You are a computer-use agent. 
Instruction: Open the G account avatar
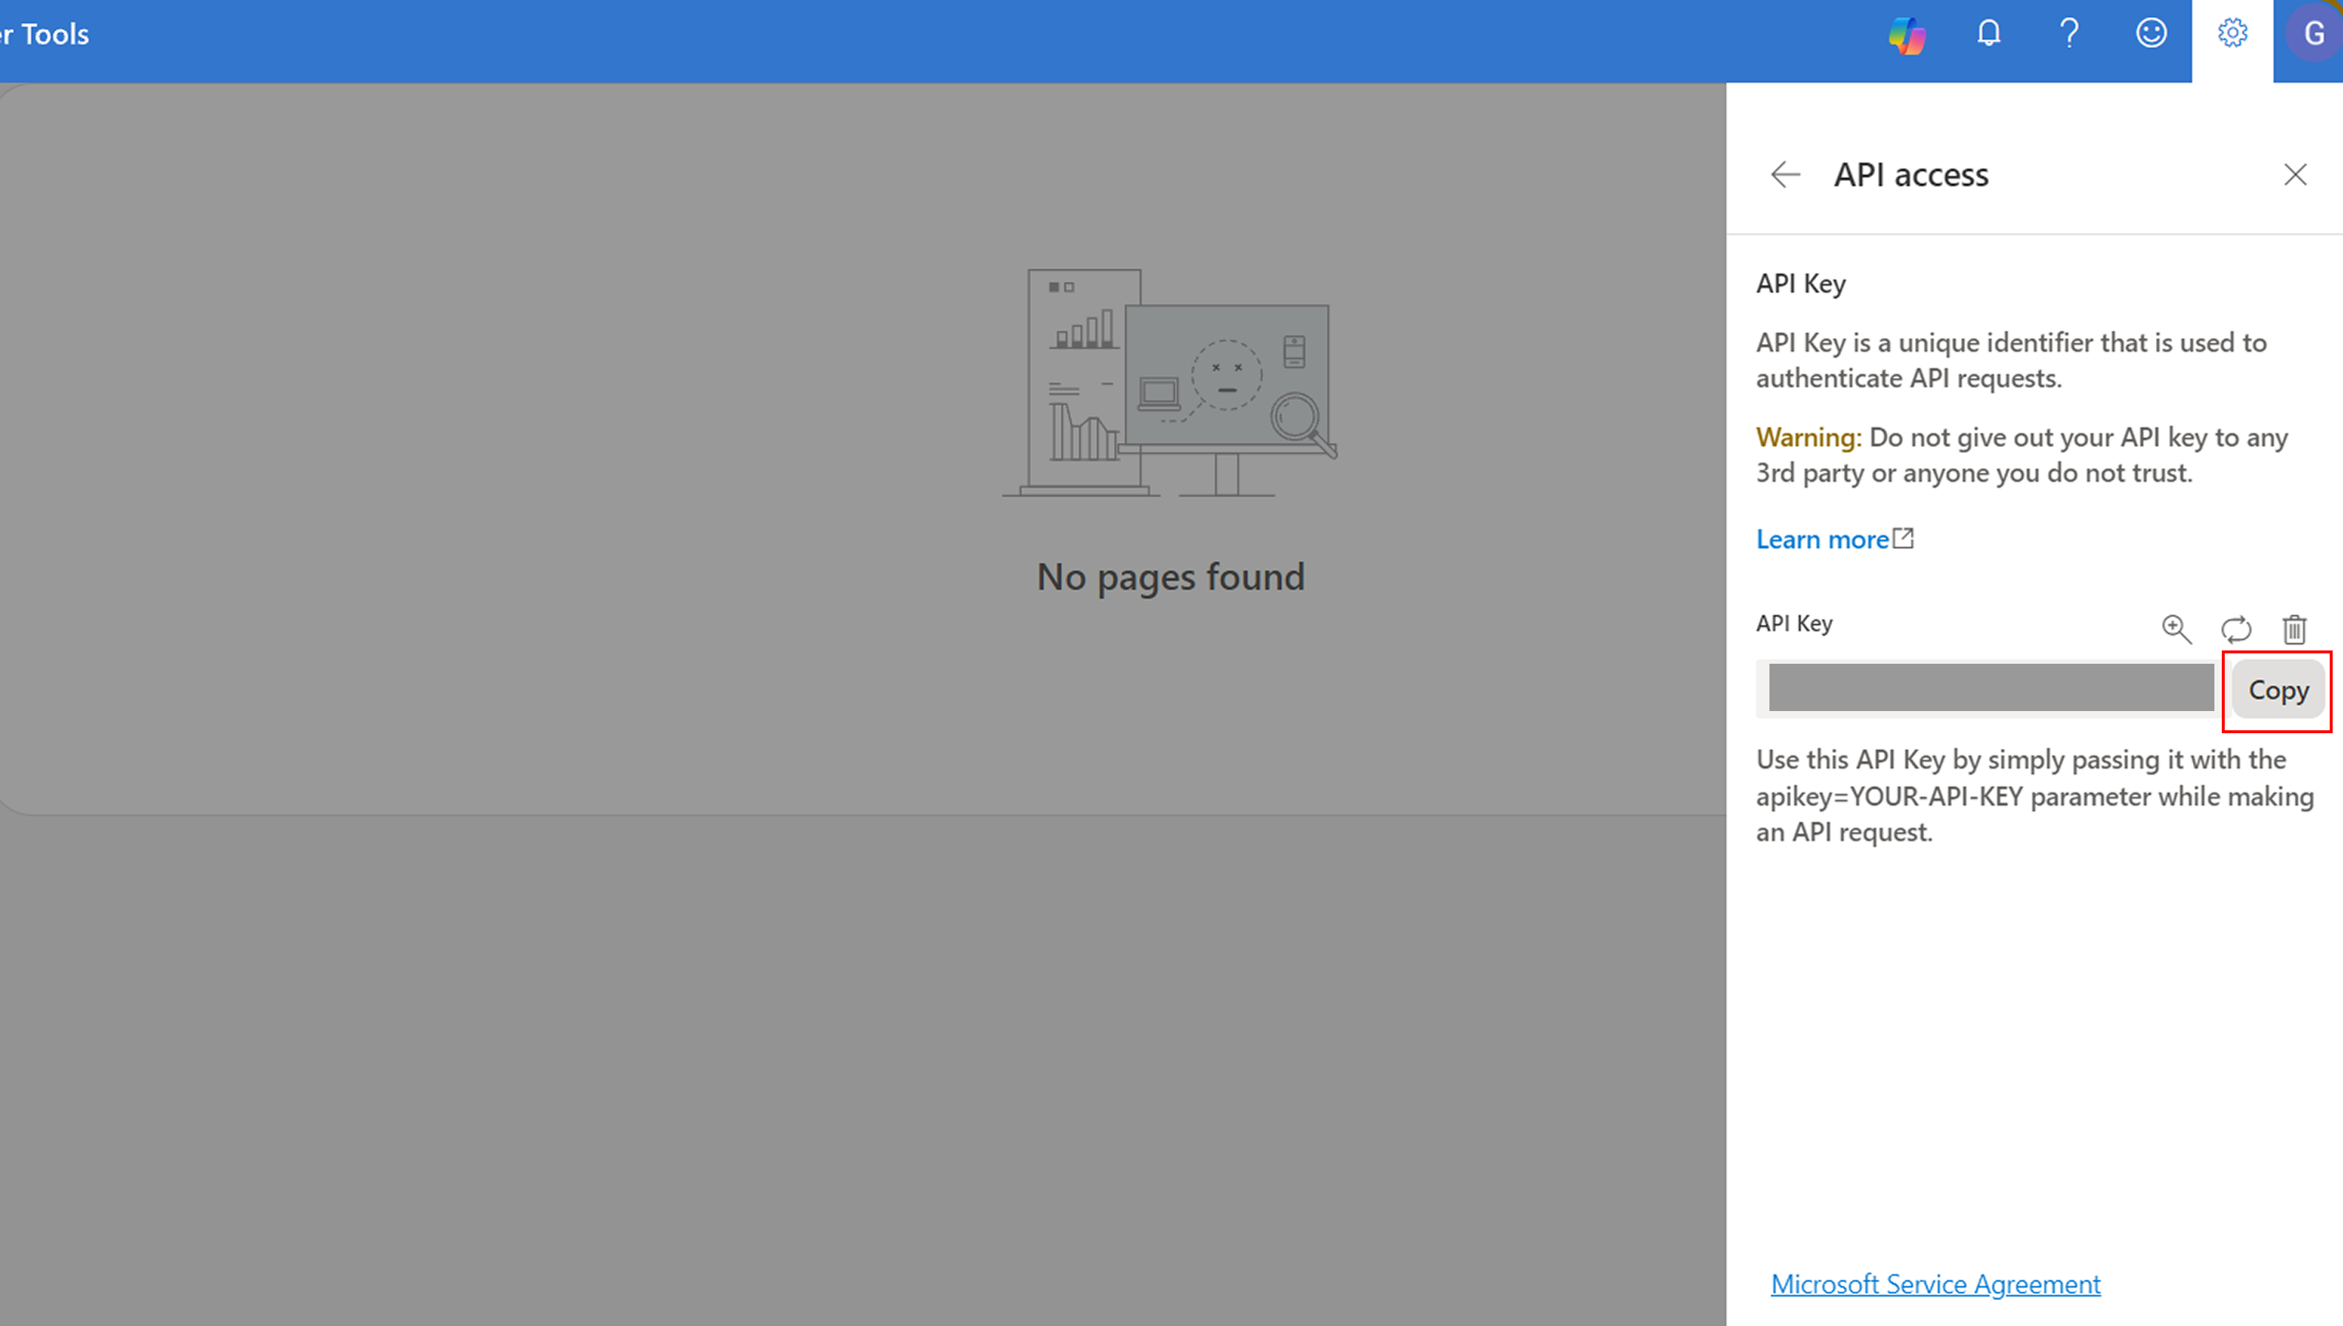coord(2313,35)
